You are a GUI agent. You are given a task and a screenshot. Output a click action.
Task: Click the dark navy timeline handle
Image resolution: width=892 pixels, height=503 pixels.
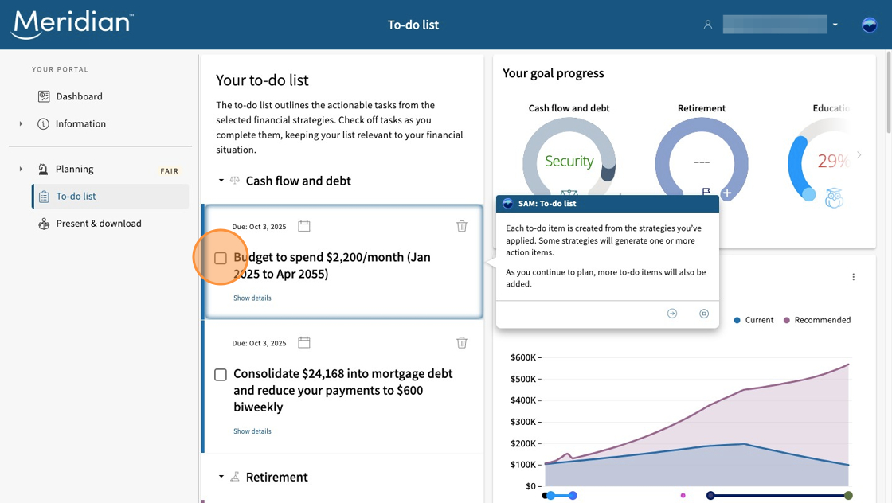coord(710,496)
